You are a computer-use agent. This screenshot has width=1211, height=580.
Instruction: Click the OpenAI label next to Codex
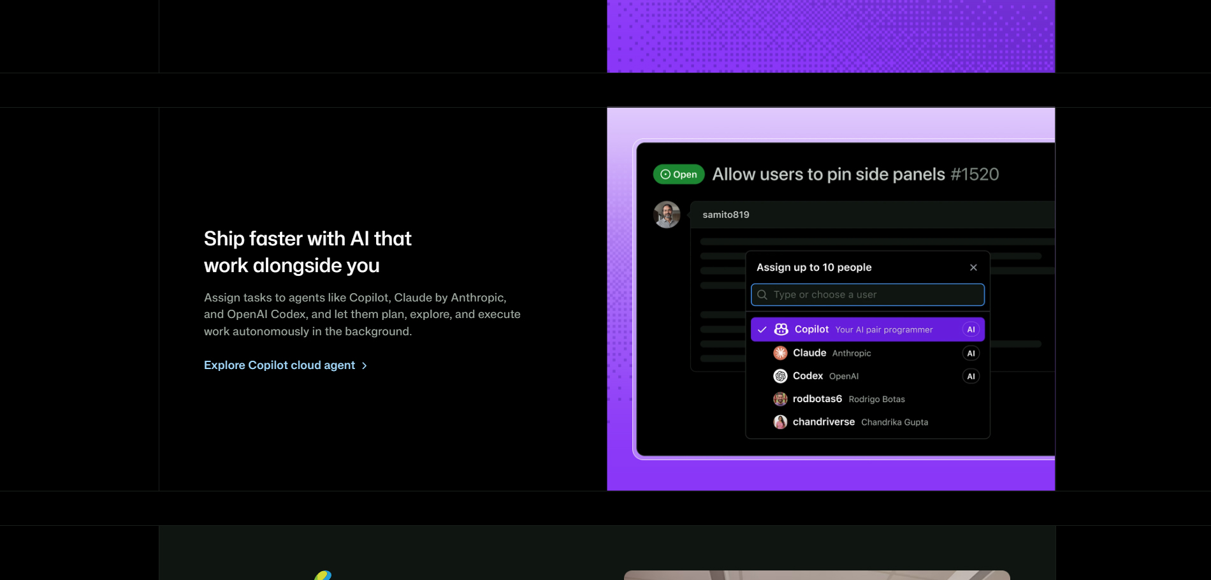coord(844,376)
